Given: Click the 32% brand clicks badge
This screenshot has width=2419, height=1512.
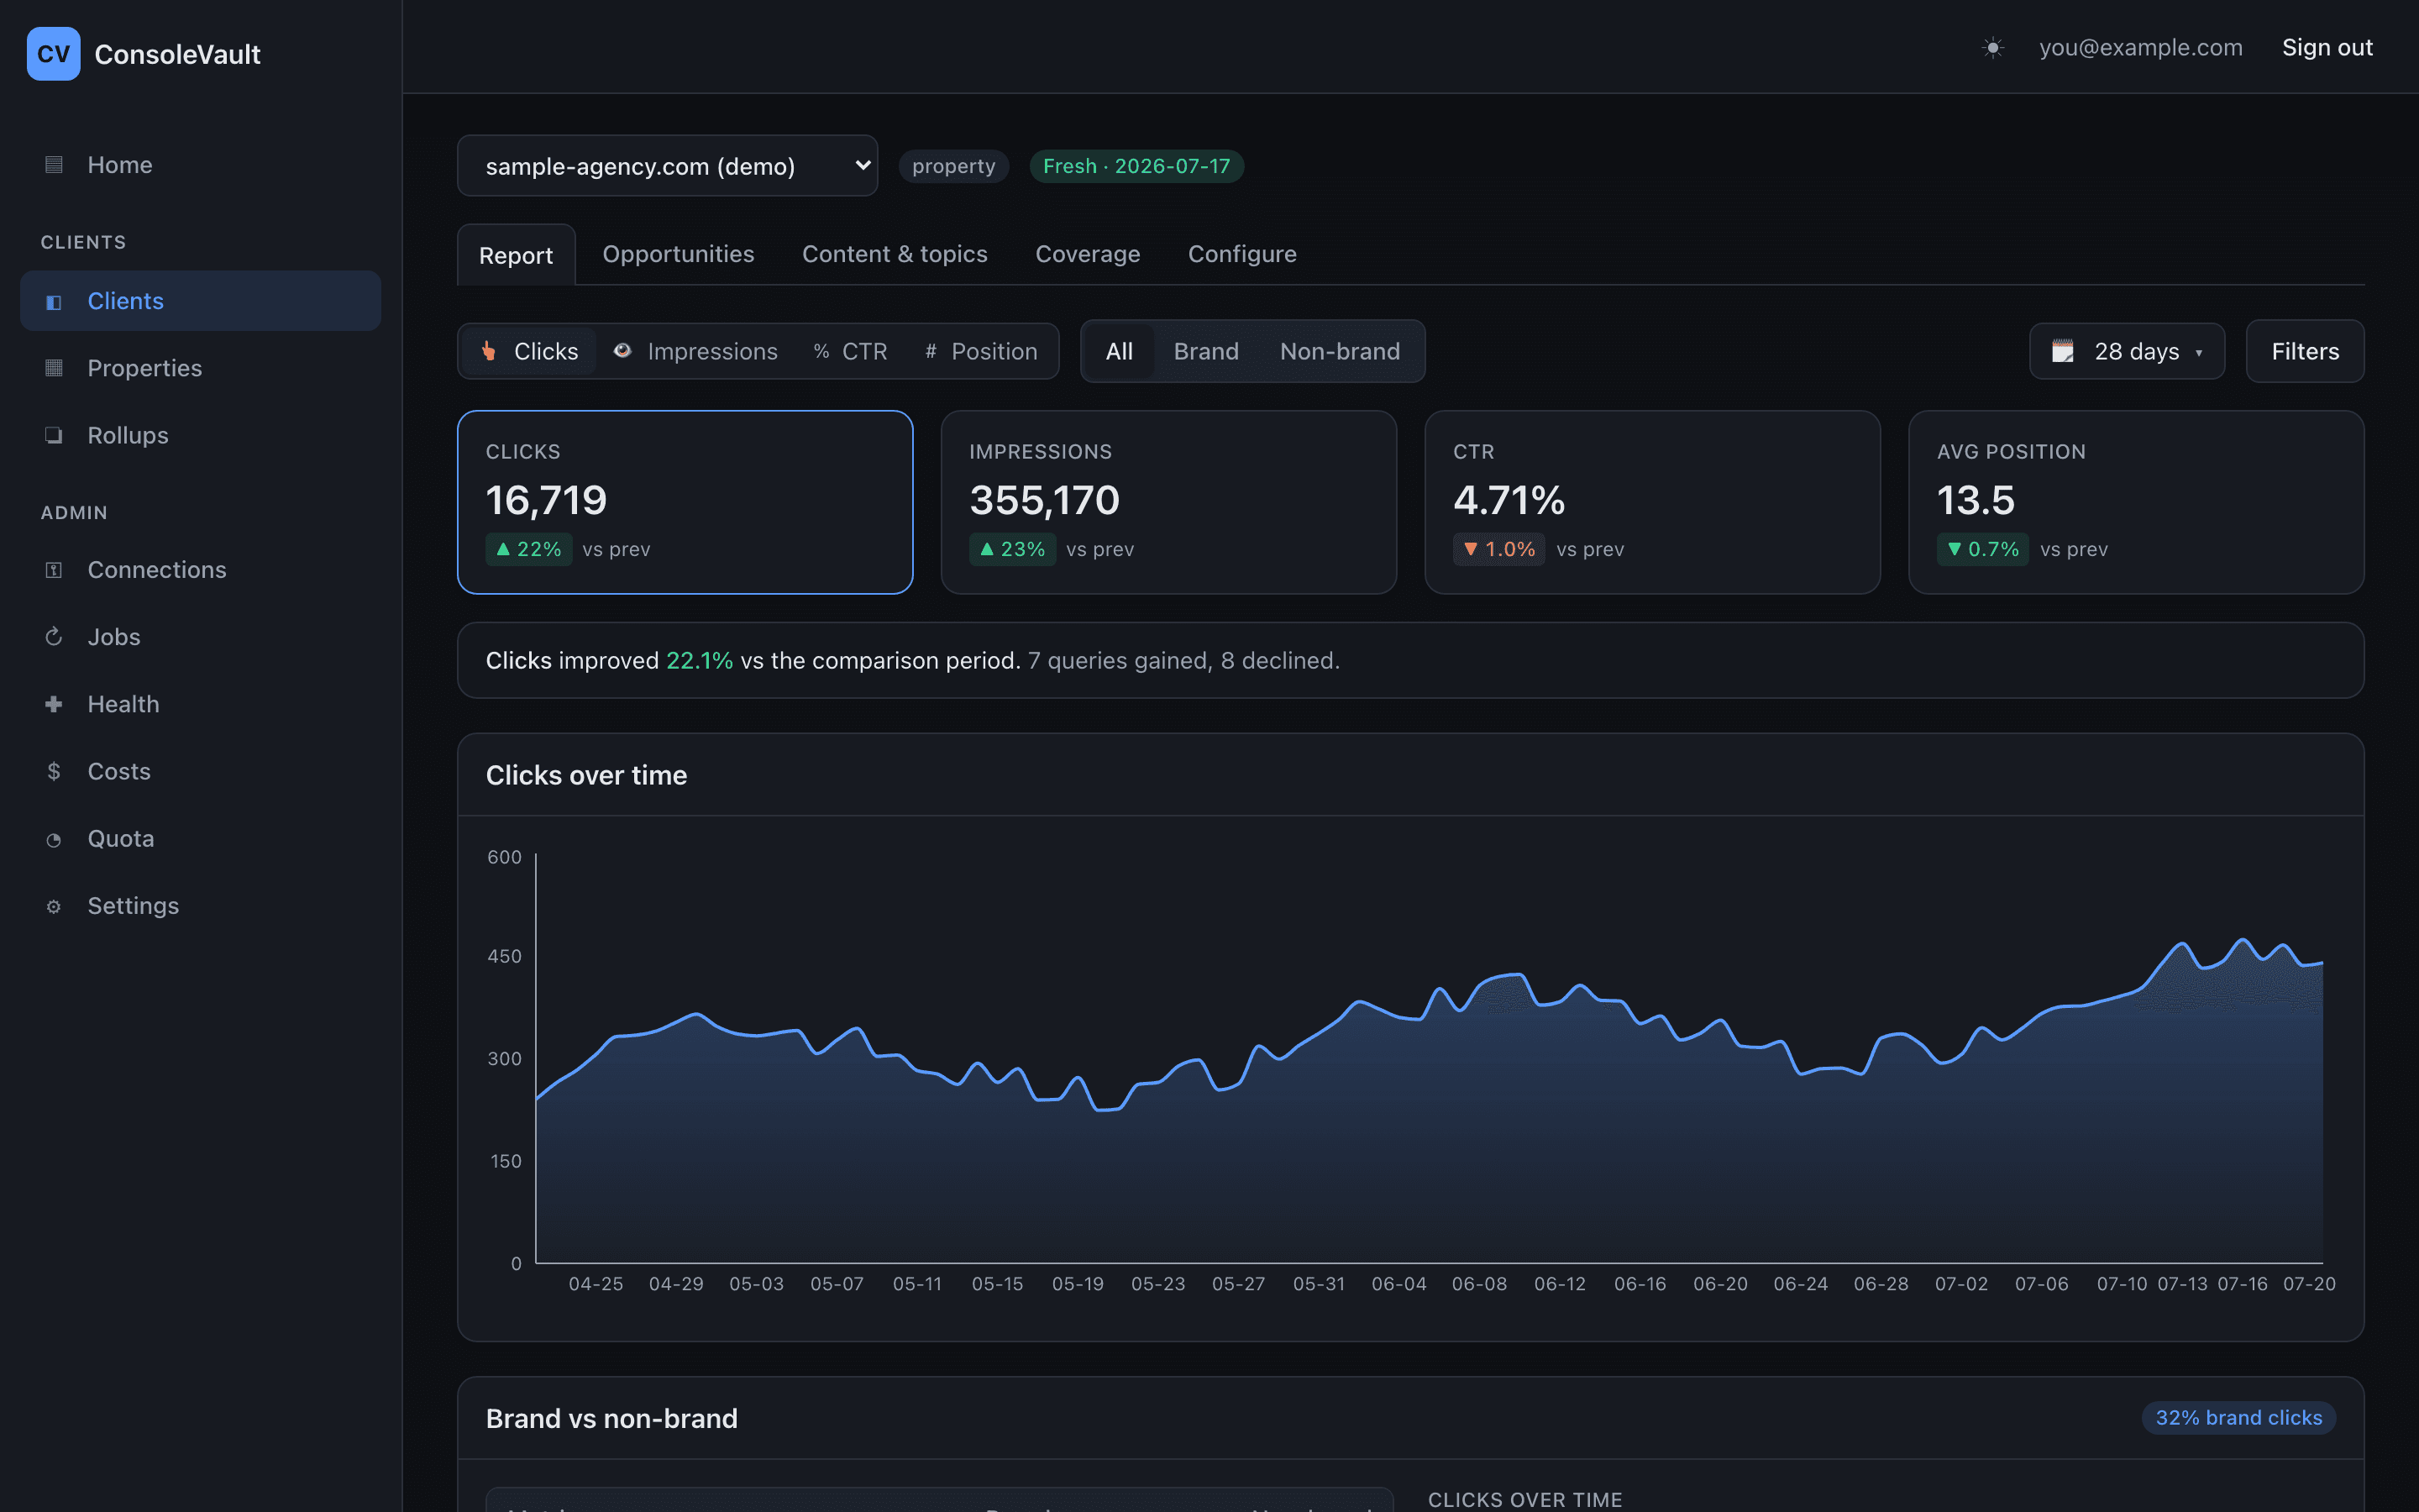Looking at the screenshot, I should [x=2238, y=1418].
